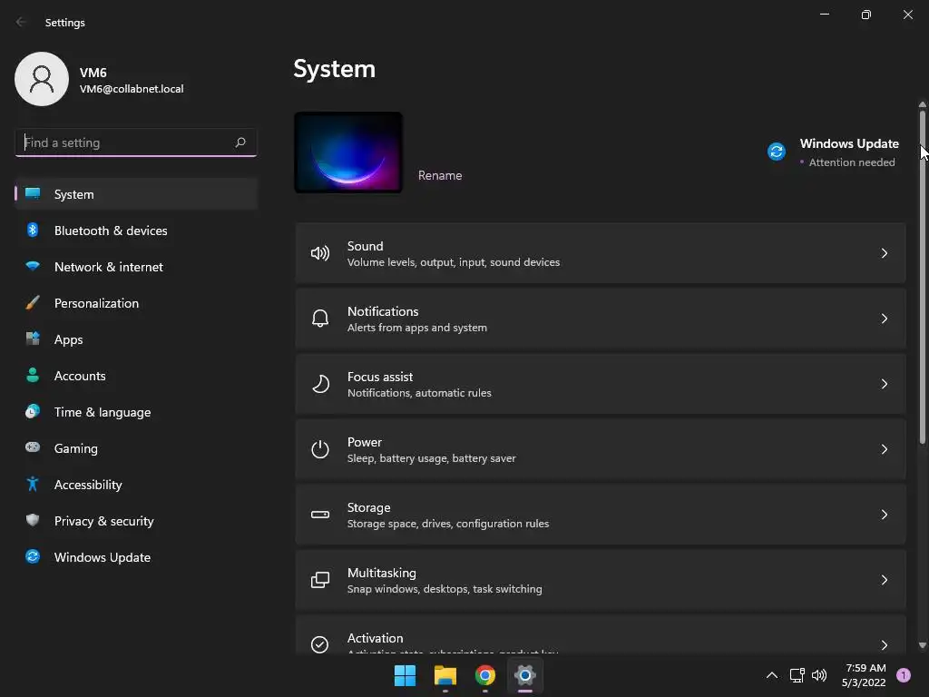
Task: Show hidden tray icons chevron
Action: (x=772, y=675)
